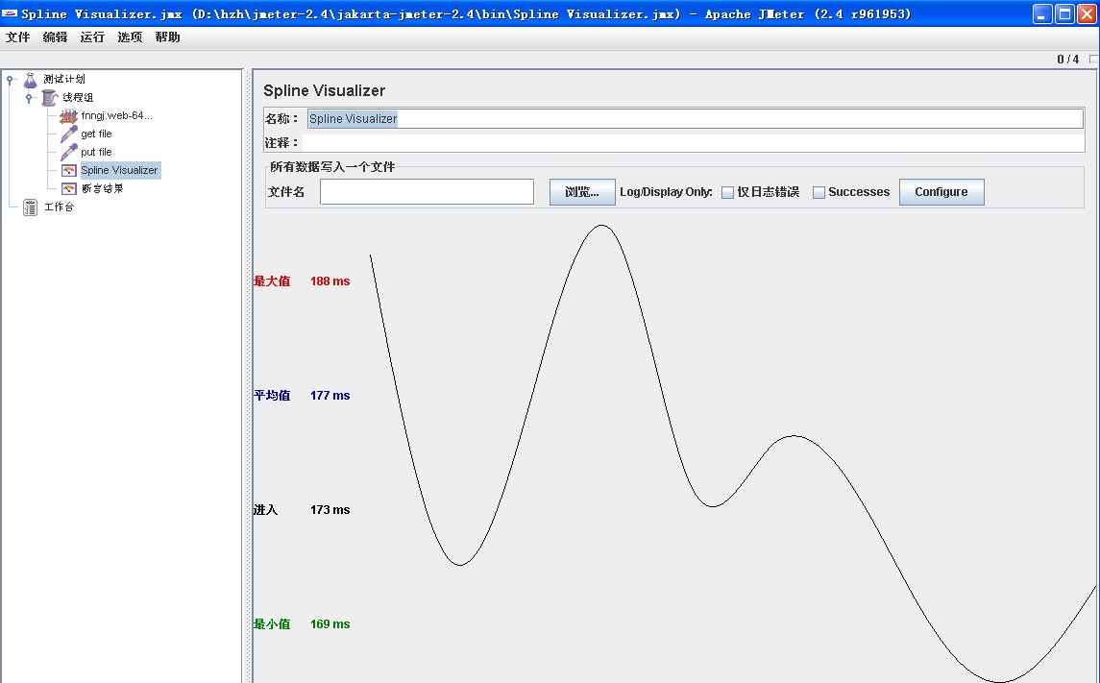Click the 最小值 label
The width and height of the screenshot is (1100, 683).
pyautogui.click(x=272, y=624)
